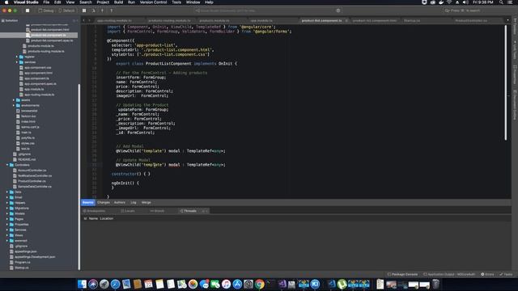Collapse the Controllers folder
Screen dimensions: 518x291
[x=7, y=165]
